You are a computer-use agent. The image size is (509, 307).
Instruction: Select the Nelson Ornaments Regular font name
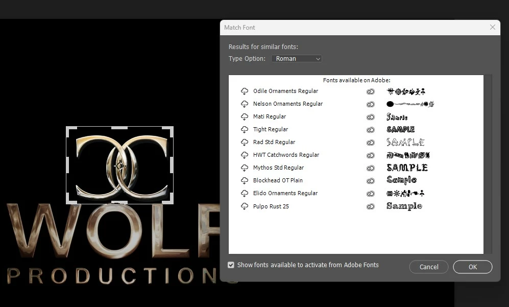click(x=288, y=104)
